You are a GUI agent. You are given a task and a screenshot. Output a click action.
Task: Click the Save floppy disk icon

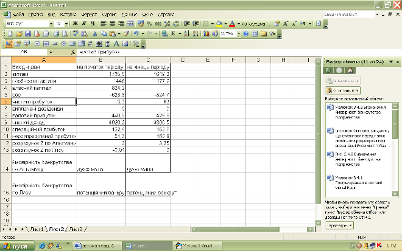pyautogui.click(x=29, y=33)
